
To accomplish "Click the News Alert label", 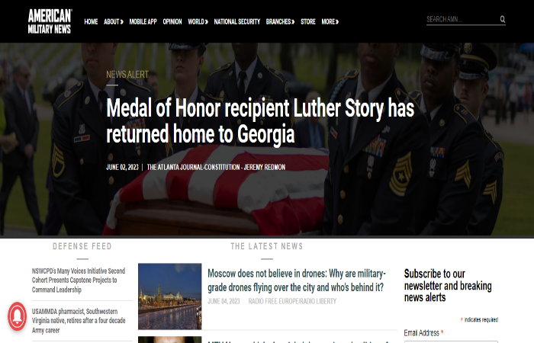I will coord(127,75).
